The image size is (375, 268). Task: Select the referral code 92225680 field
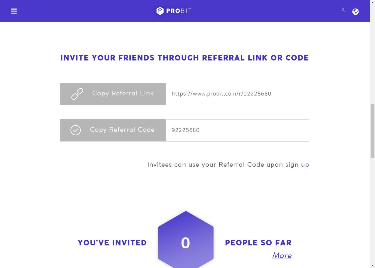click(237, 130)
